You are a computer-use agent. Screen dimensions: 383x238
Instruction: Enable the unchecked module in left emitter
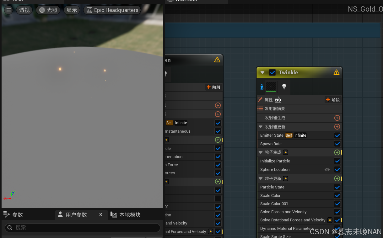pyautogui.click(x=218, y=198)
